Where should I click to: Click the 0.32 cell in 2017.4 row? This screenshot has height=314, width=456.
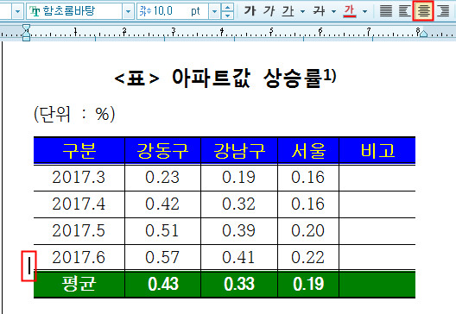click(239, 204)
